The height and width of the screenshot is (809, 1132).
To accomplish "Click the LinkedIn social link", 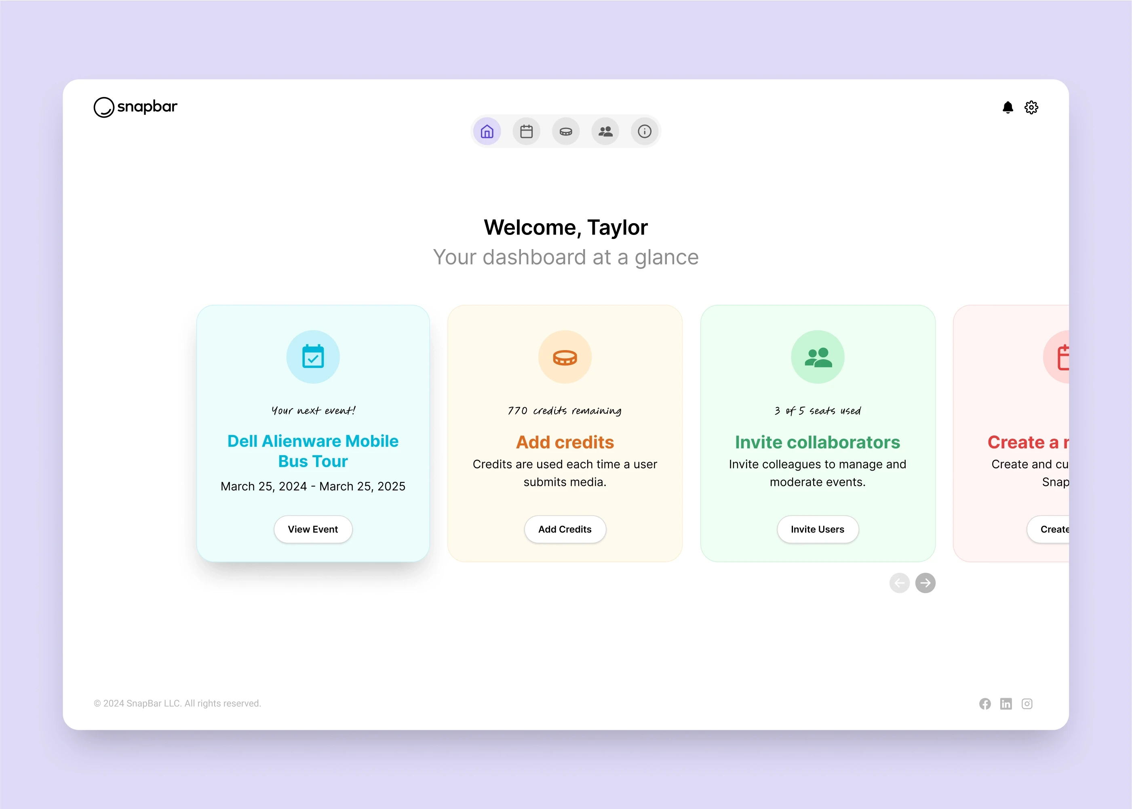I will 1006,704.
